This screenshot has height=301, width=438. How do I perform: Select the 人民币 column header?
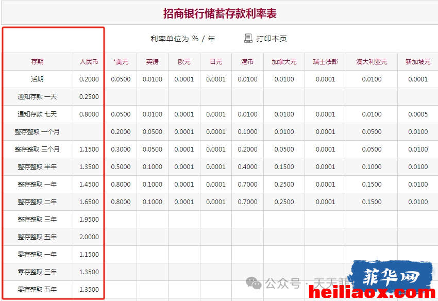pyautogui.click(x=89, y=61)
